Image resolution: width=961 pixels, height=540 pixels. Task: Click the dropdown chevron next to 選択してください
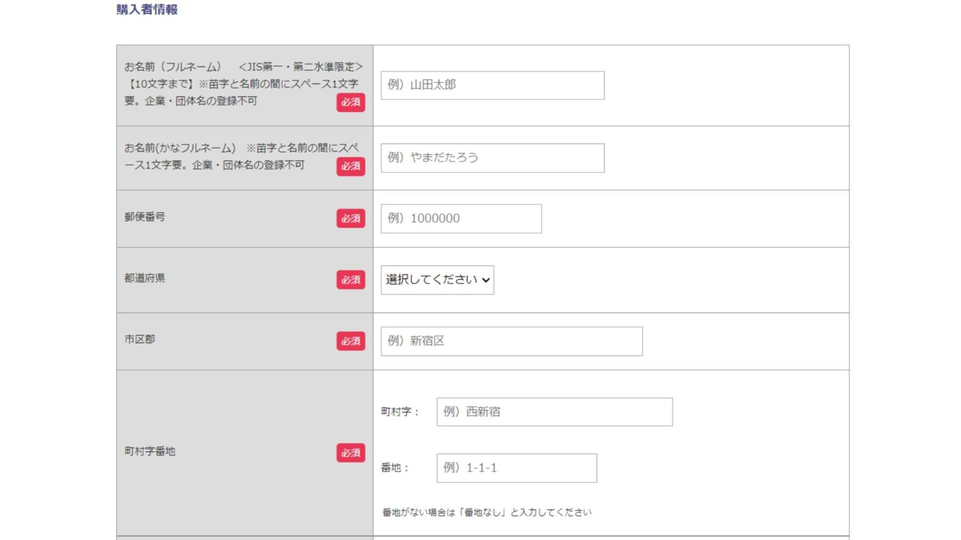pos(486,280)
